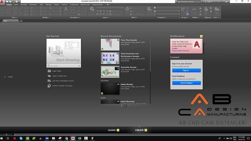The height and width of the screenshot is (141, 251).
Task: Open the Manage ribbon tab
Action: (49, 4)
